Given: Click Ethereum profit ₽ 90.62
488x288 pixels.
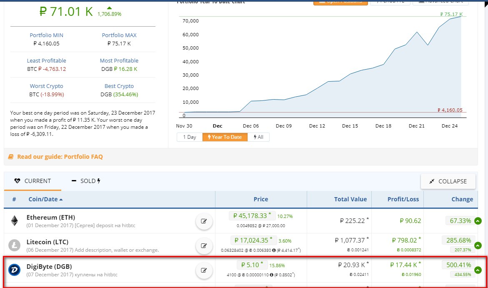Looking at the screenshot, I should pyautogui.click(x=410, y=221).
